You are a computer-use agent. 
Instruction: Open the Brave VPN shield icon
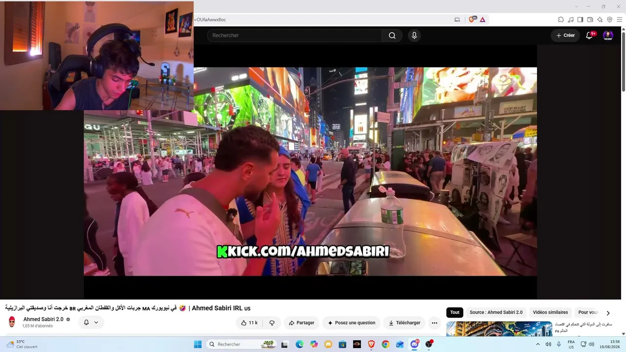(610, 20)
